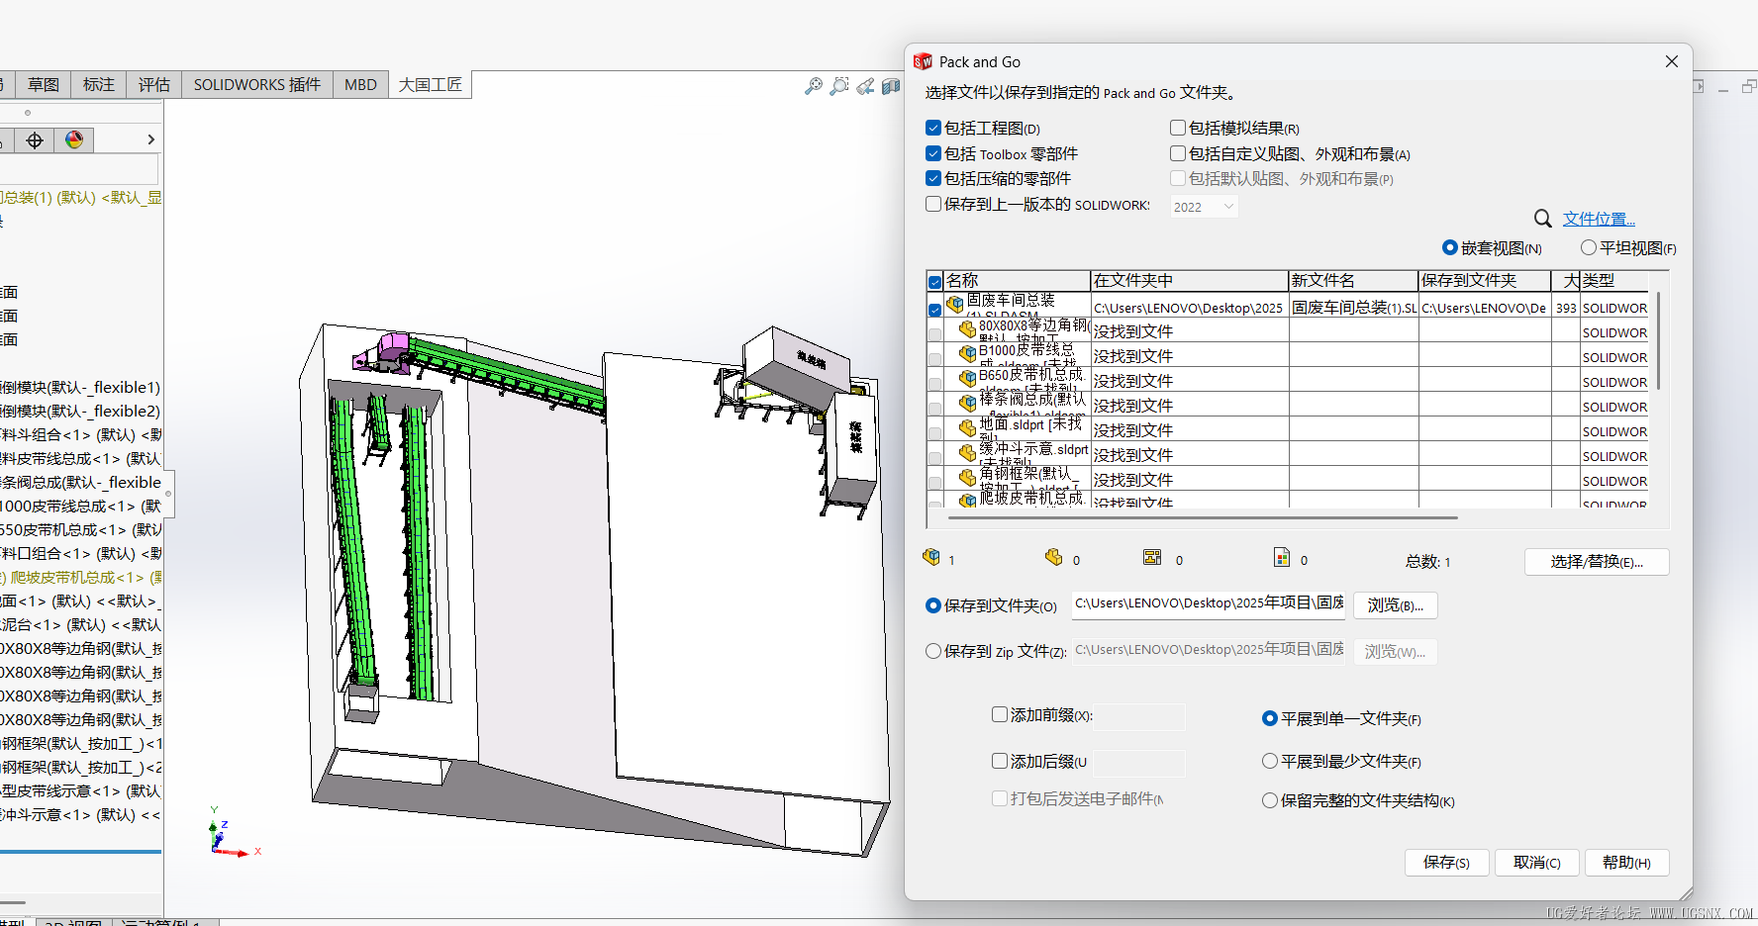Image resolution: width=1758 pixels, height=926 pixels.
Task: Select the 平坦视图 radio button
Action: tap(1589, 247)
